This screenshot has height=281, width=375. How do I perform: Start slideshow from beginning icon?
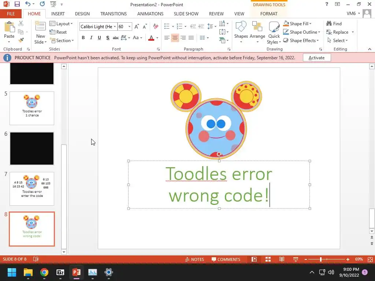[x=53, y=4]
